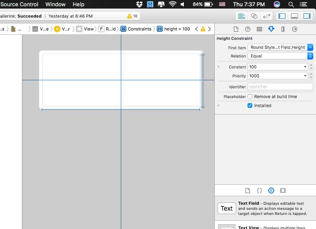
Task: Show the Quick Help inspector tab
Action: click(x=248, y=29)
